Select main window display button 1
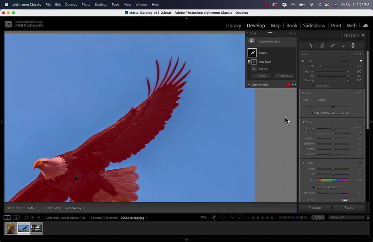 coord(7,217)
